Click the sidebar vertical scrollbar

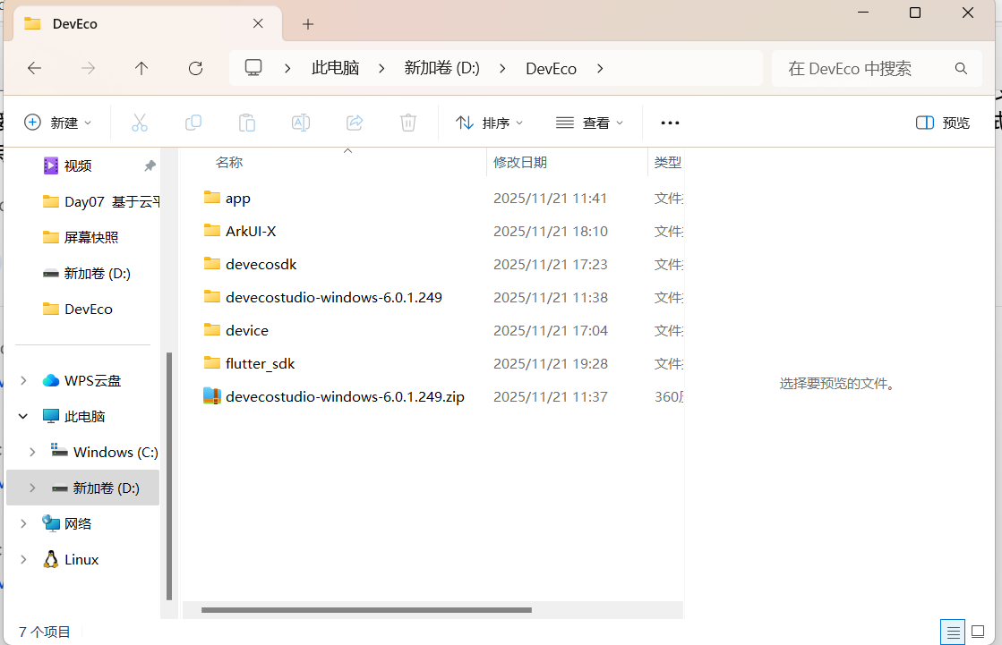pyautogui.click(x=169, y=476)
